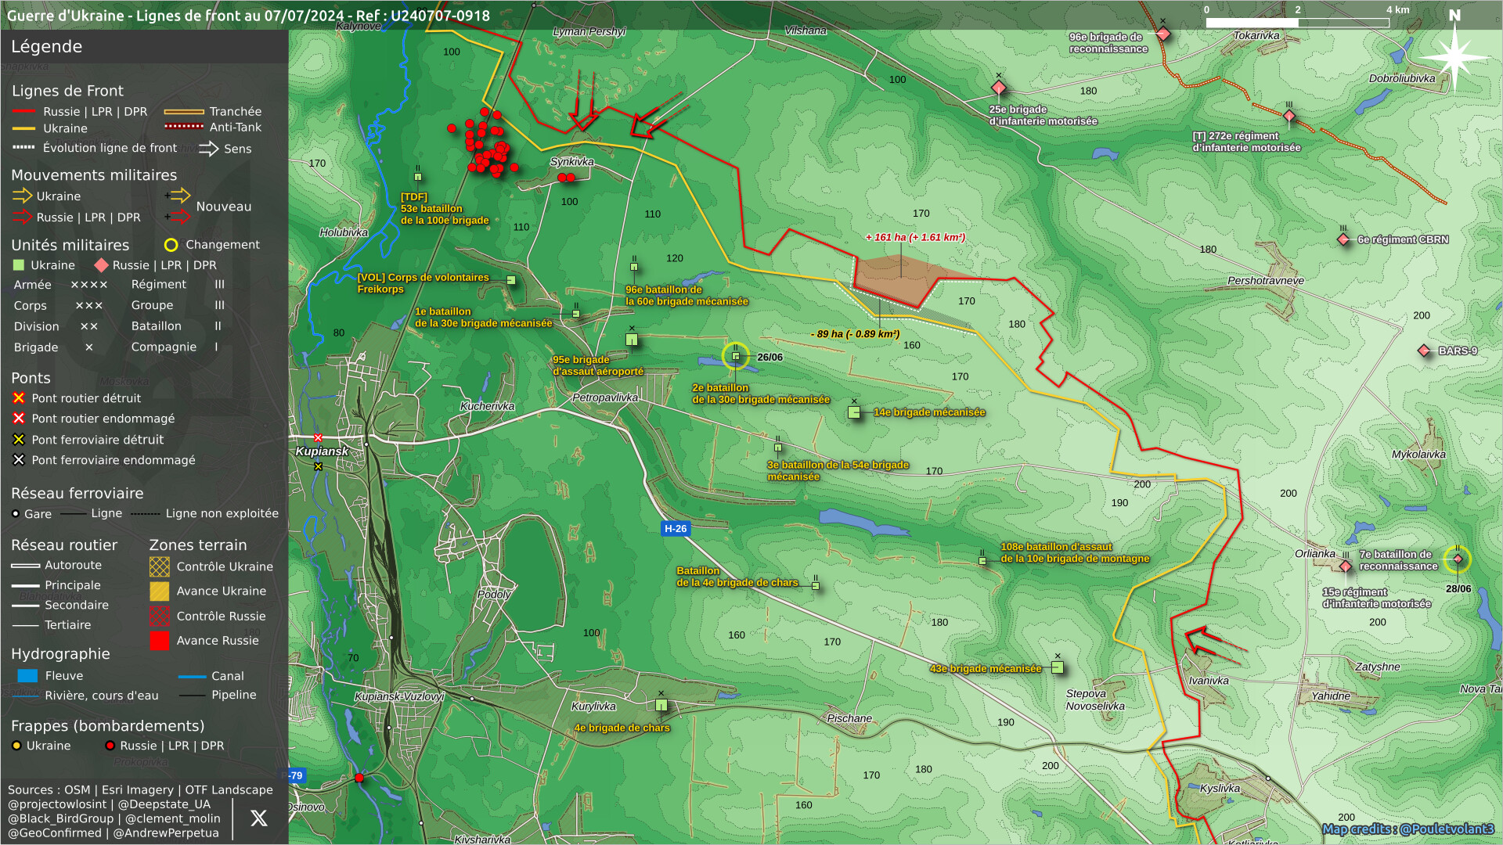Click the 4e brigade de chars unit marker

661,705
